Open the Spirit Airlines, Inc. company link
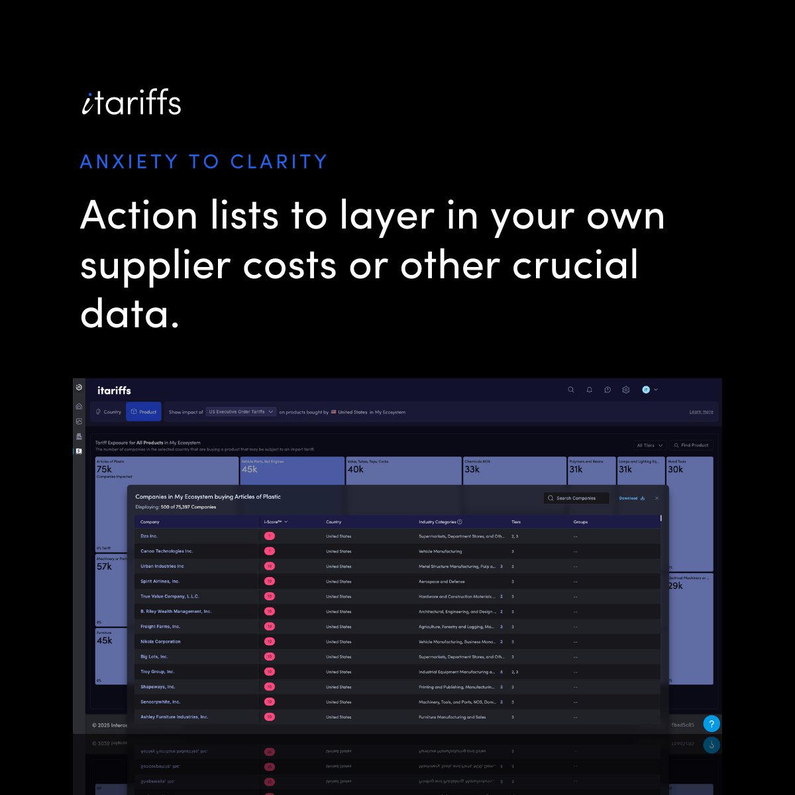This screenshot has height=795, width=795. [160, 581]
